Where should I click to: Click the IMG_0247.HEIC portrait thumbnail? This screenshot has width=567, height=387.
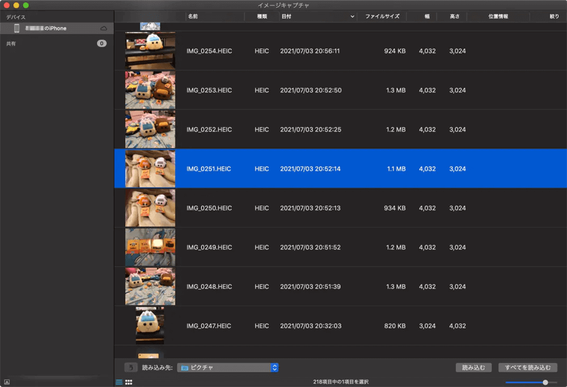click(x=150, y=326)
